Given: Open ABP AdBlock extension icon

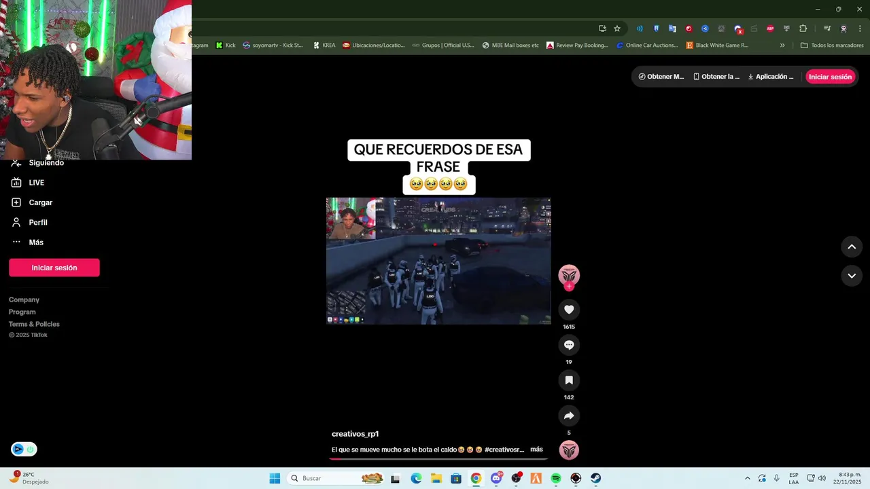Looking at the screenshot, I should pos(770,29).
